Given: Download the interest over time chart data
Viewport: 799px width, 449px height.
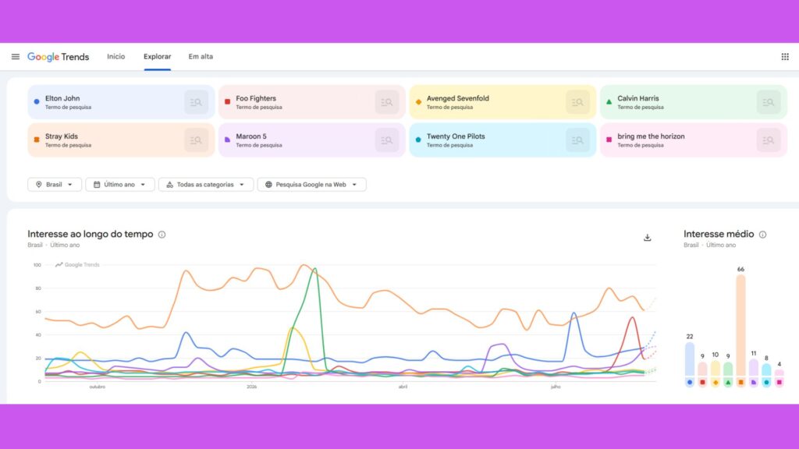Looking at the screenshot, I should click(647, 238).
